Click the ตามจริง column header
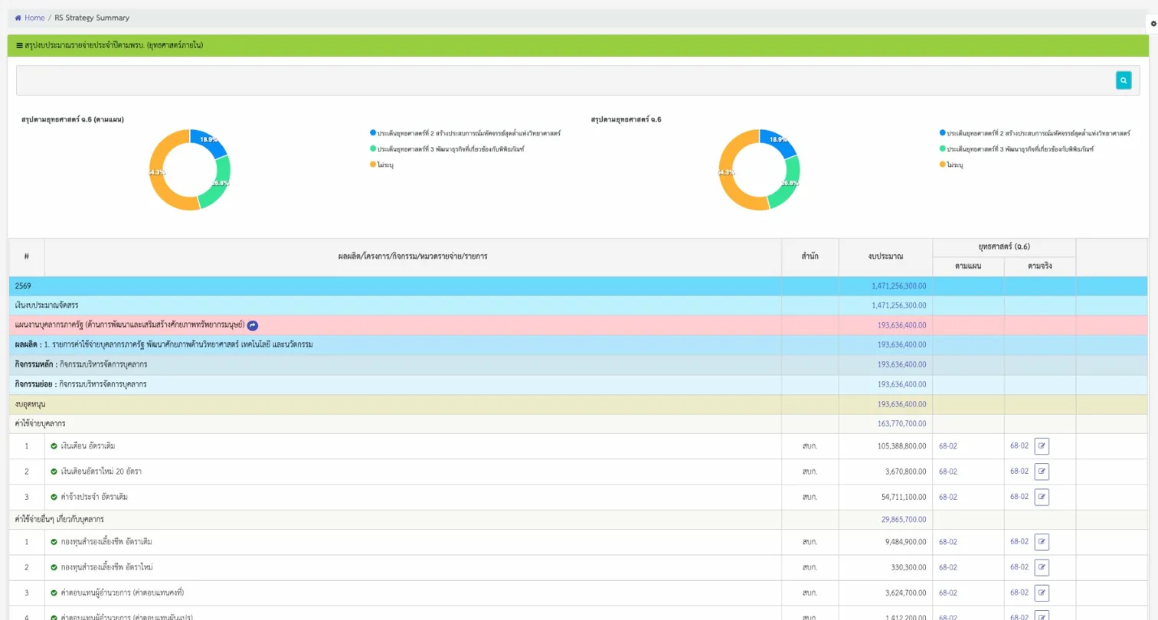Viewport: 1158px width, 620px height. [x=1040, y=266]
